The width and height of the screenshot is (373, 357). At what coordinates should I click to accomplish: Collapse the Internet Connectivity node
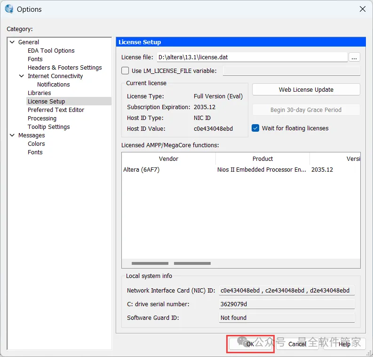(x=22, y=76)
